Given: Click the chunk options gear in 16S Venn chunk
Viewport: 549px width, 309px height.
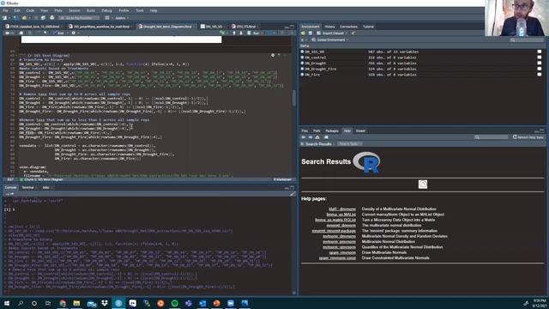Looking at the screenshot, I should click(273, 55).
